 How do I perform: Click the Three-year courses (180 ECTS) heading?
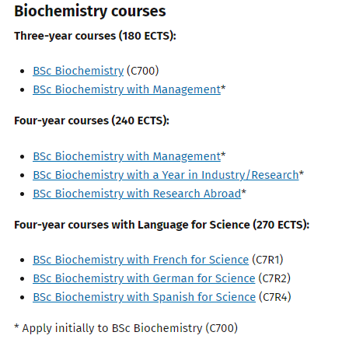[95, 36]
